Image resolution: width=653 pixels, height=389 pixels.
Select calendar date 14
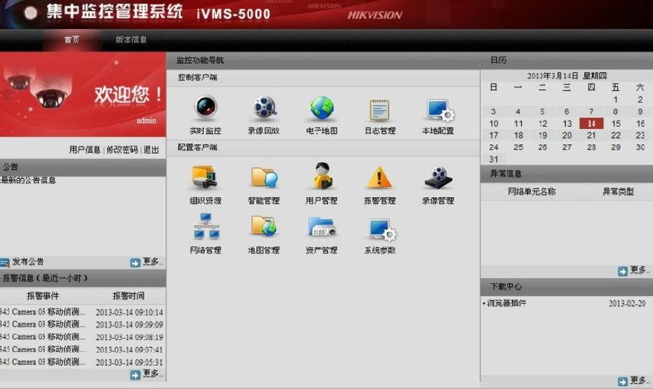click(x=591, y=123)
